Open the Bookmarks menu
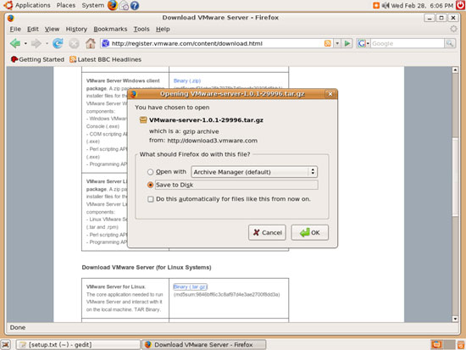The image size is (466, 350). click(110, 29)
